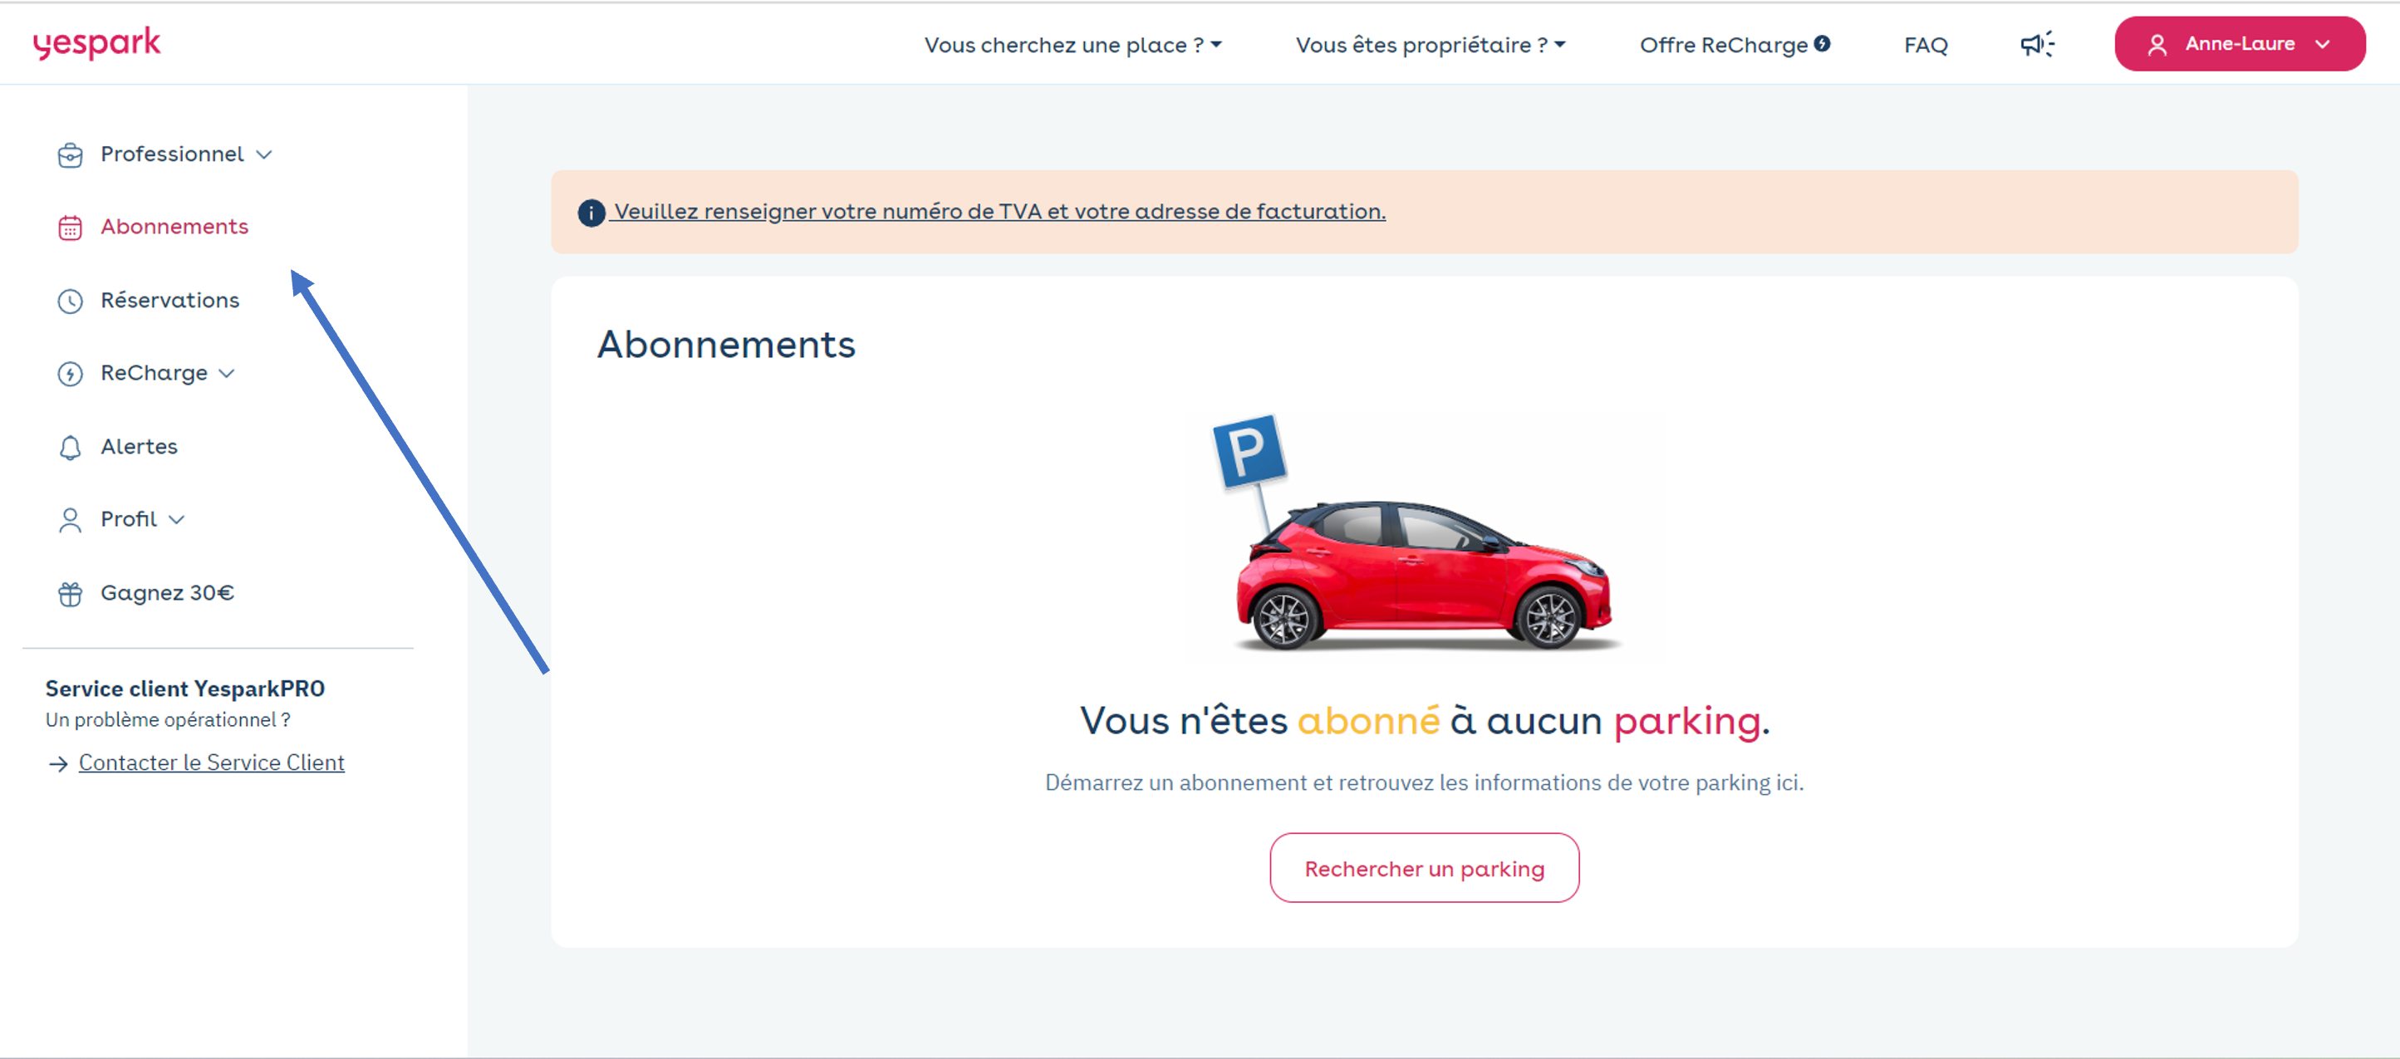
Task: Open the megaphone announcements icon
Action: 2037,44
